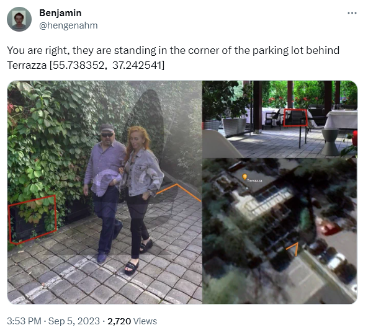Click the white tablecloth table in terrace photo
368x333 pixels.
[343, 119]
